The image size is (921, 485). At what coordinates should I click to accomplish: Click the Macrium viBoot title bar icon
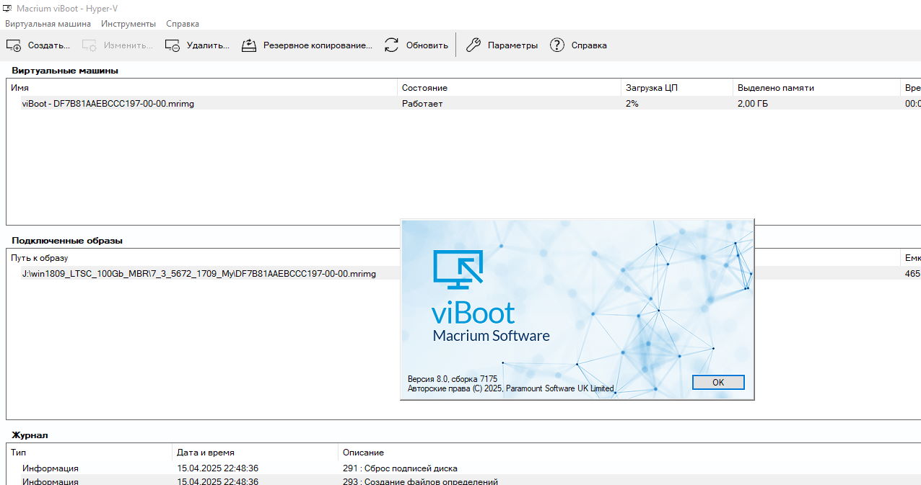7,9
